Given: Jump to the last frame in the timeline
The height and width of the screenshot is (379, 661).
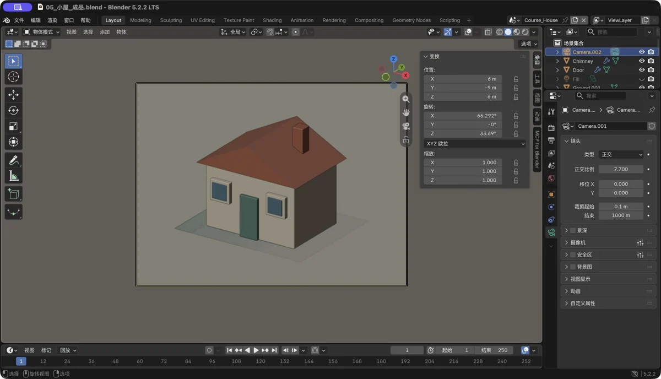Looking at the screenshot, I should point(274,350).
